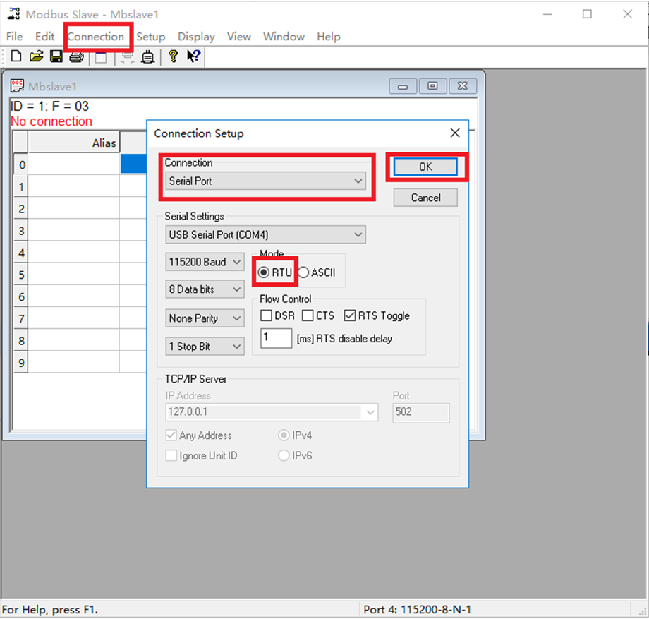Viewport: 649px width, 619px height.
Task: Click the New document toolbar icon
Action: (x=16, y=57)
